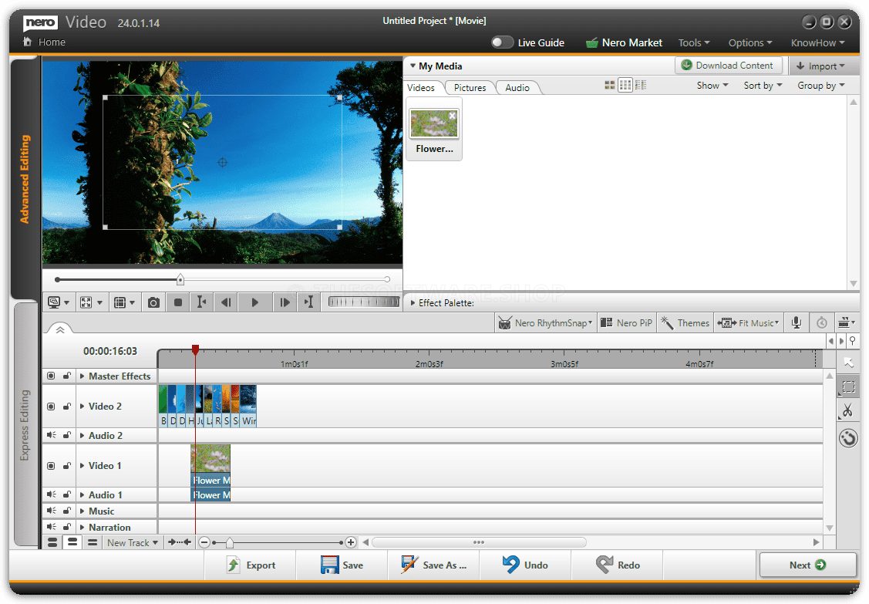This screenshot has height=604, width=869.
Task: Collapse the timeline panel with double chevron
Action: pos(60,329)
